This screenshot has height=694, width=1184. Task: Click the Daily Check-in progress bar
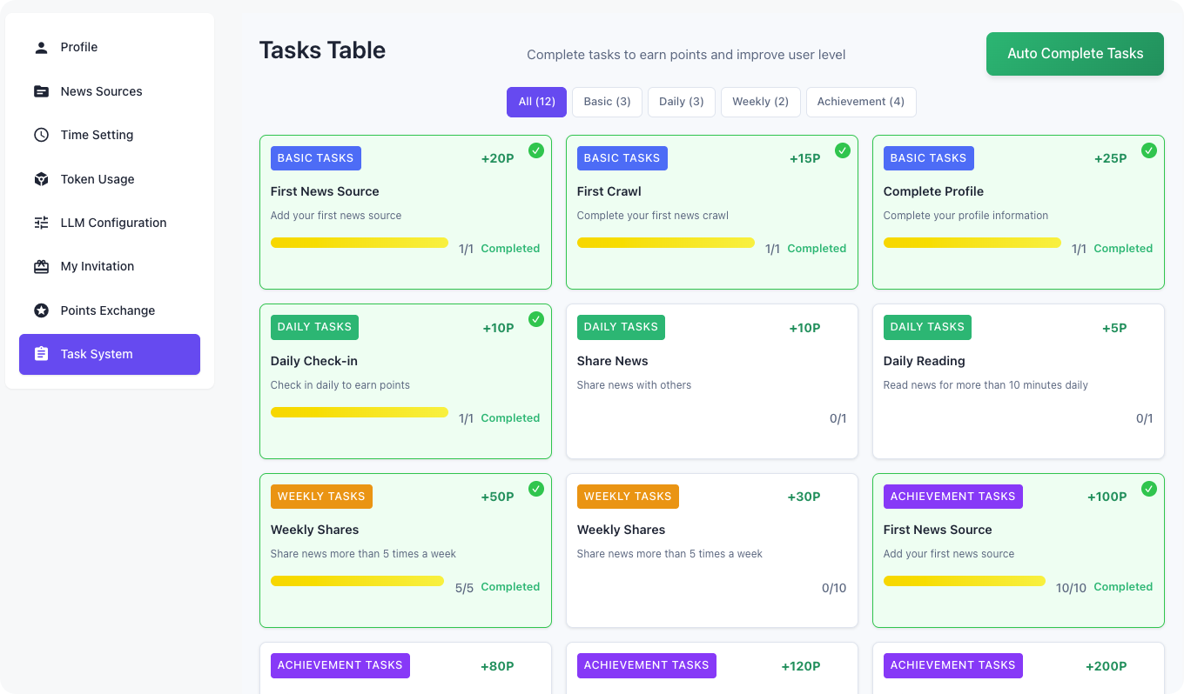pos(360,412)
